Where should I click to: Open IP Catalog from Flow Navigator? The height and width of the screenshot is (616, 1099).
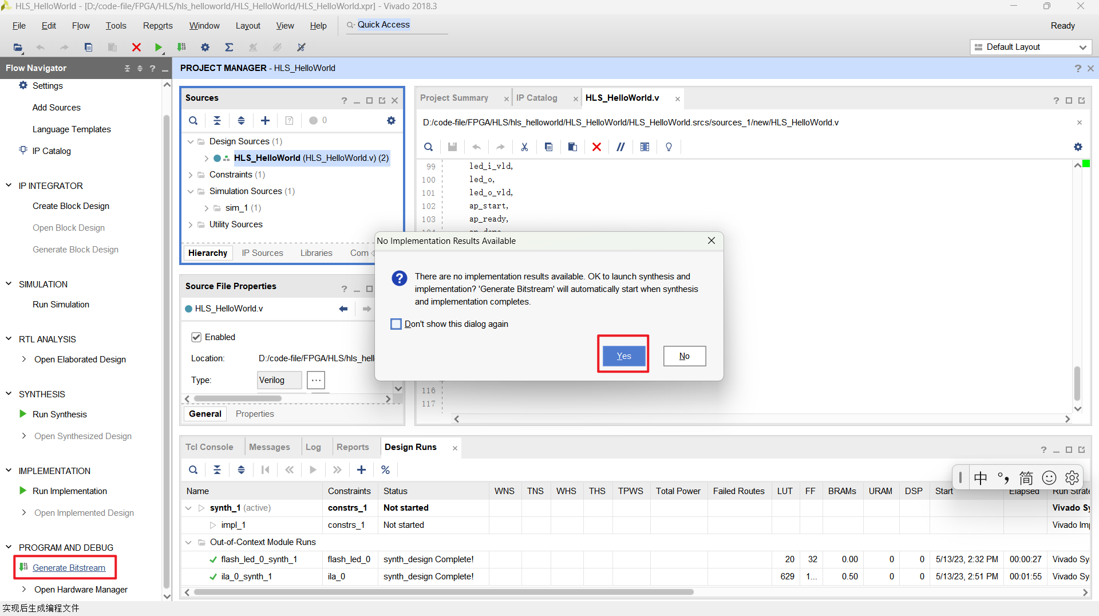(x=52, y=151)
